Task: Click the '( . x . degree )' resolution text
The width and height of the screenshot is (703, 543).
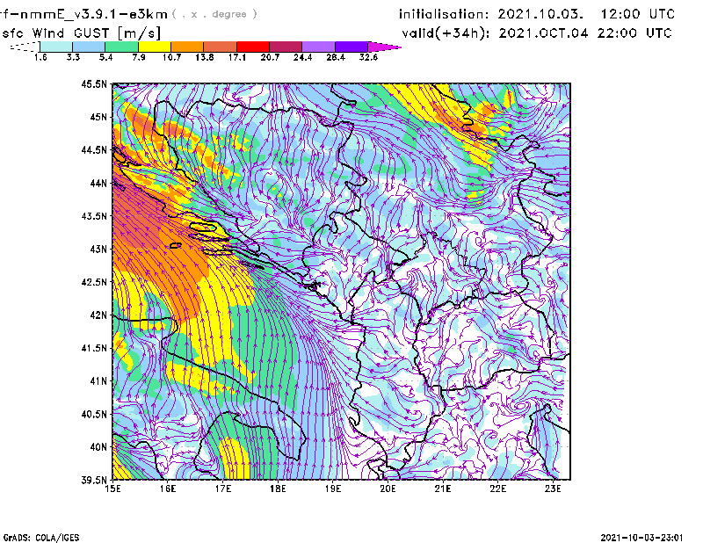Action: pos(214,14)
